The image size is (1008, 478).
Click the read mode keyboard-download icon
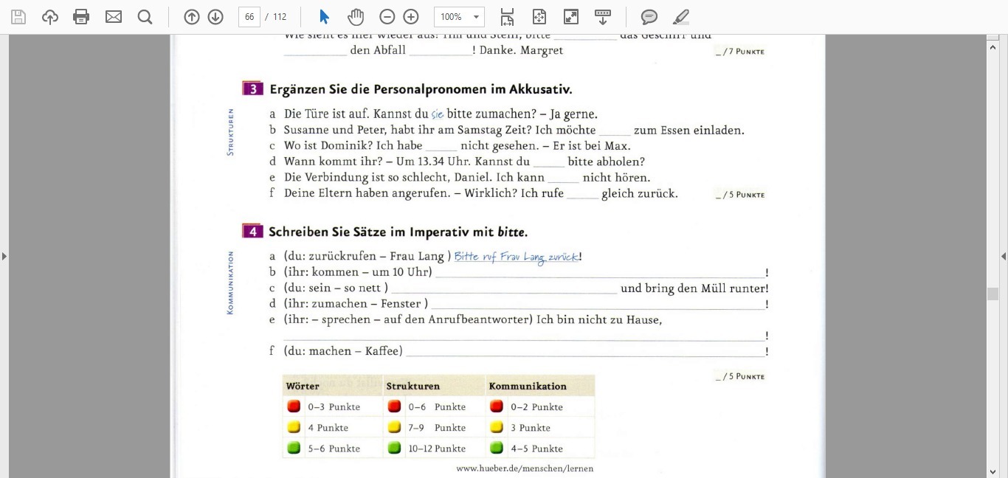click(603, 17)
